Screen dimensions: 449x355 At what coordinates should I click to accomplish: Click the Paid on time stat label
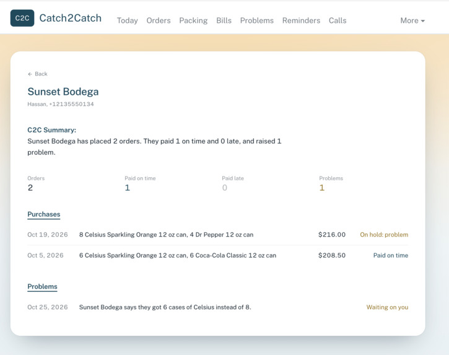[140, 178]
